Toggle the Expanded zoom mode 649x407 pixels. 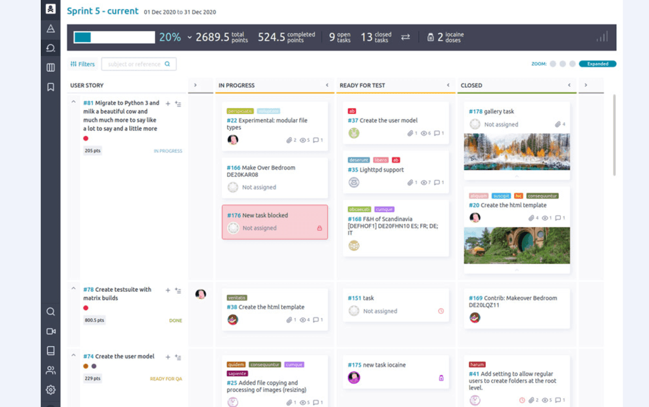pyautogui.click(x=597, y=64)
